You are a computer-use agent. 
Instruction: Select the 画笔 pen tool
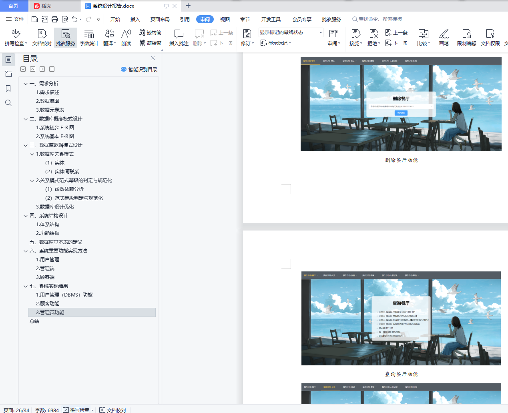444,38
